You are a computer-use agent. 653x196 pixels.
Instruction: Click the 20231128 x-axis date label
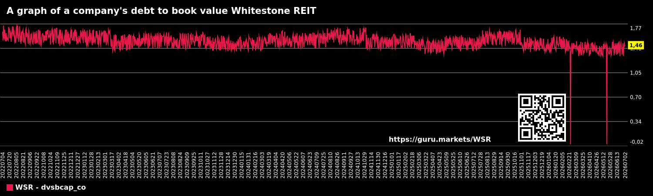tap(222, 165)
